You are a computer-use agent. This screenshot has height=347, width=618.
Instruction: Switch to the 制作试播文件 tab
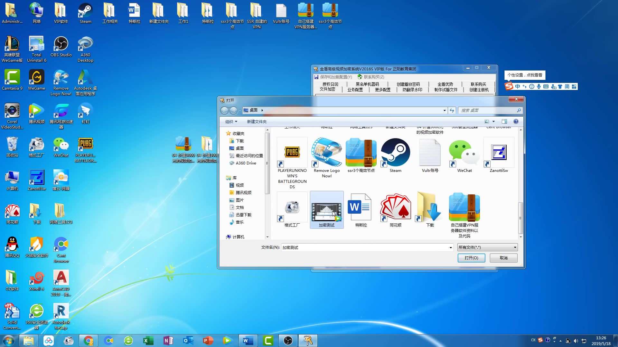[x=446, y=90]
